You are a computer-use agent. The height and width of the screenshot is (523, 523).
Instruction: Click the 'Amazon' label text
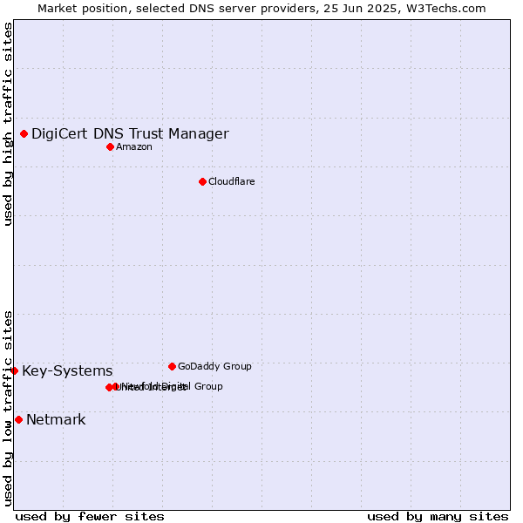point(134,146)
